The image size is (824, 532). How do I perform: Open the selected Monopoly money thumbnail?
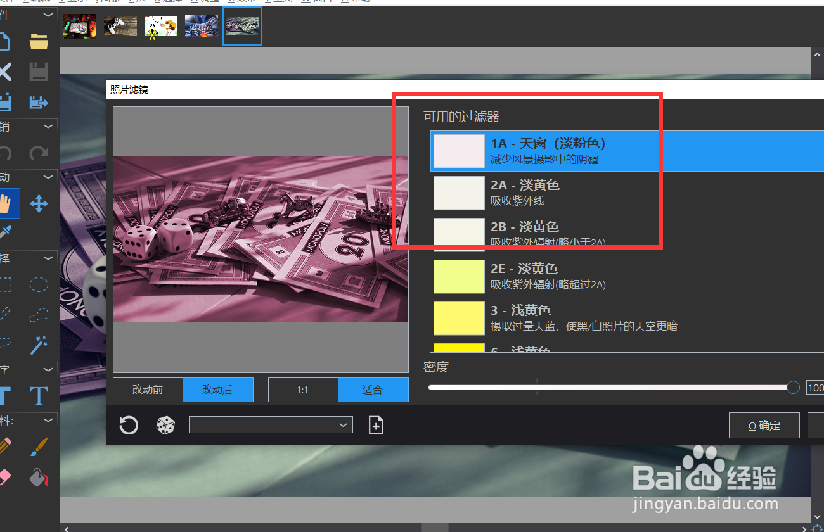point(242,26)
